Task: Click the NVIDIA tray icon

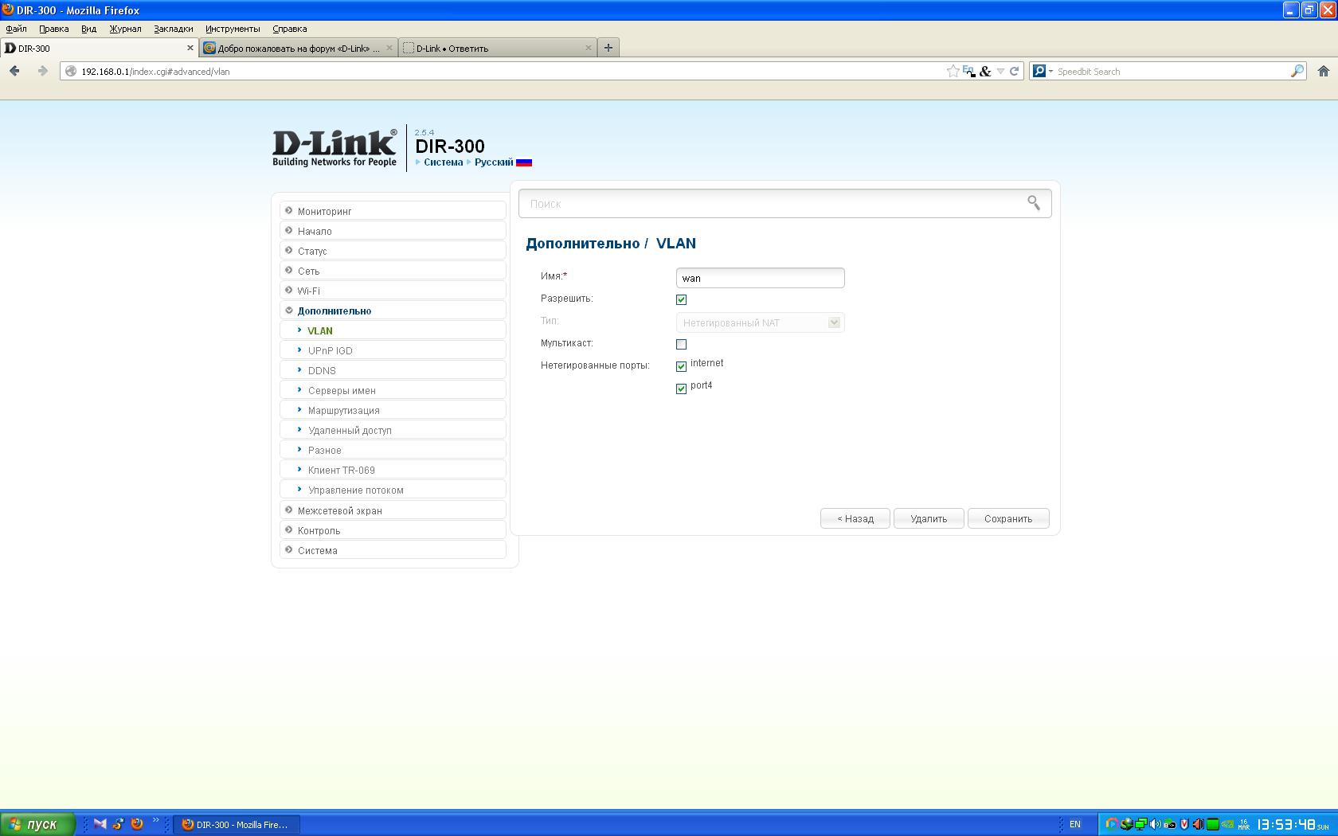Action: pyautogui.click(x=1227, y=825)
